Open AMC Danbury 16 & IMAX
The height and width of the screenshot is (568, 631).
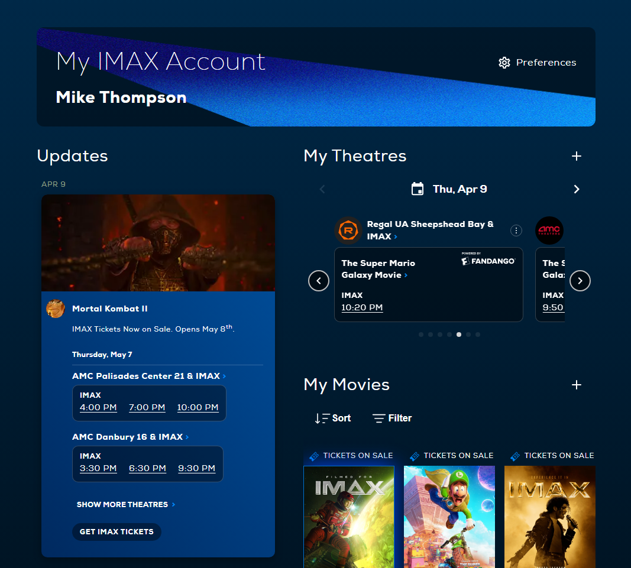coord(130,437)
